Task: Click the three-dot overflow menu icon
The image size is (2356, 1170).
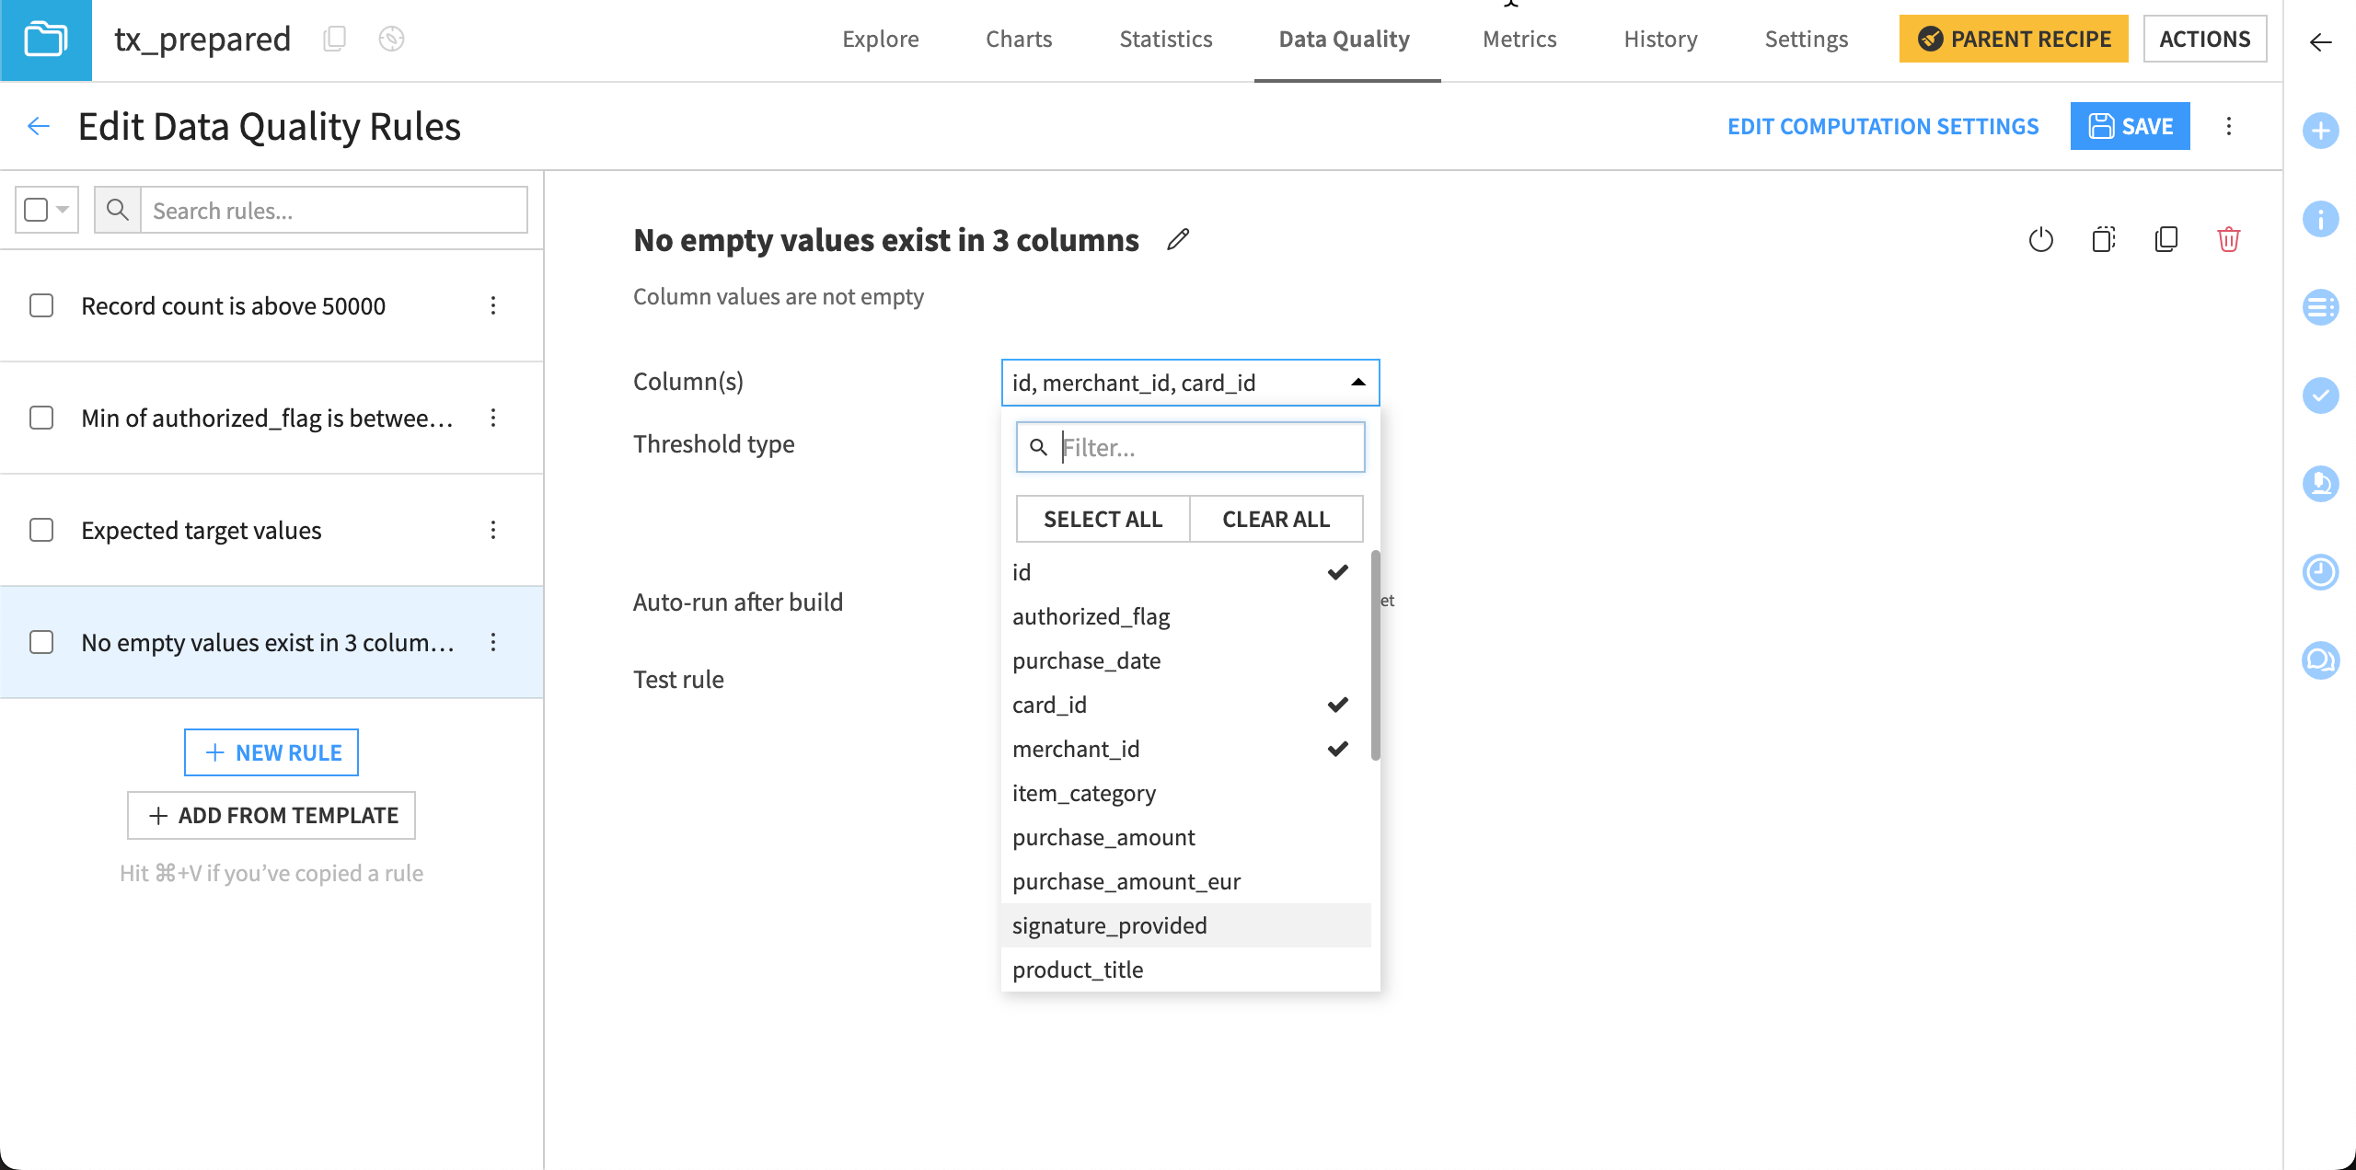Action: pos(2230,126)
